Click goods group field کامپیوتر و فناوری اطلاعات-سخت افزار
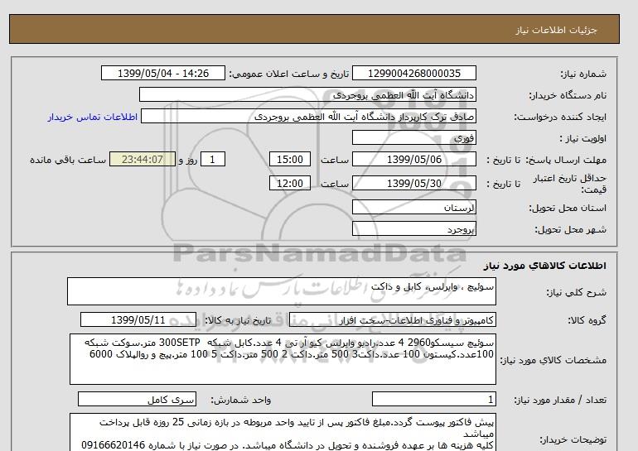This screenshot has height=451, width=638. click(x=393, y=320)
